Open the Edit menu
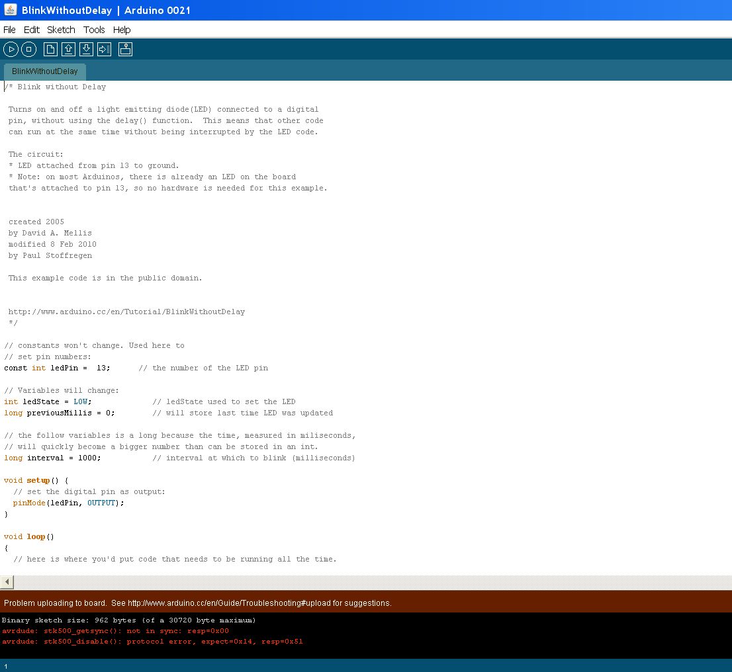The width and height of the screenshot is (732, 672). click(x=32, y=30)
